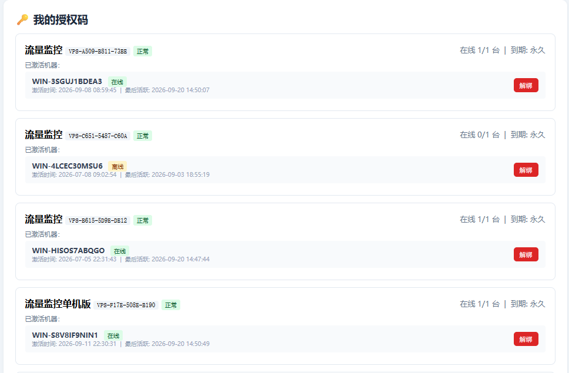This screenshot has width=569, height=373.
Task: Click machine name WIN-S8V8IF9NIN1
Action: (x=65, y=335)
